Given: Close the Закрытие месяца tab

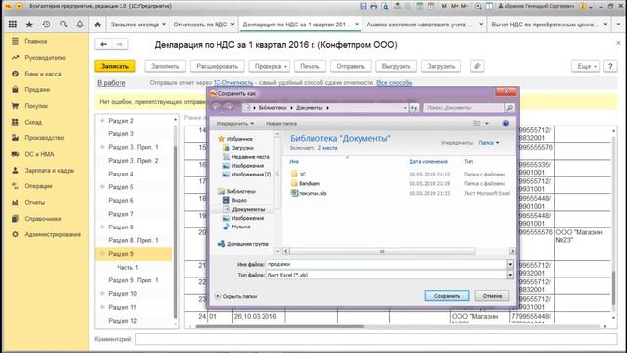Looking at the screenshot, I should tap(164, 25).
